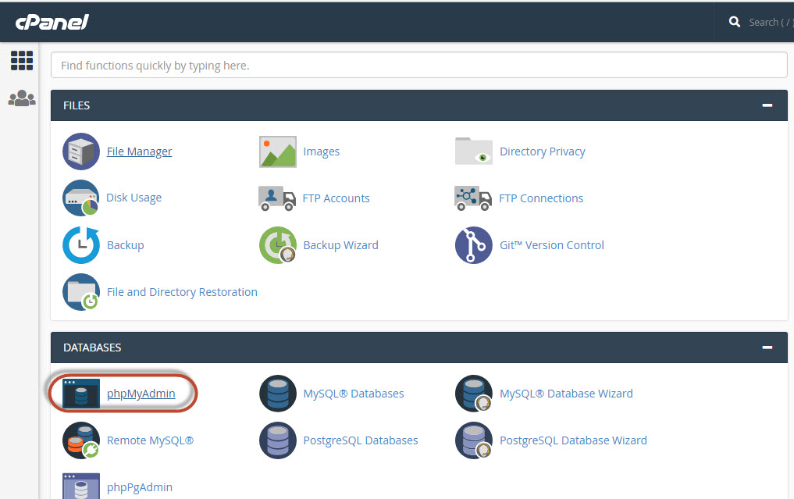The image size is (794, 499).
Task: Click the Backup Wizard icon
Action: coord(278,245)
